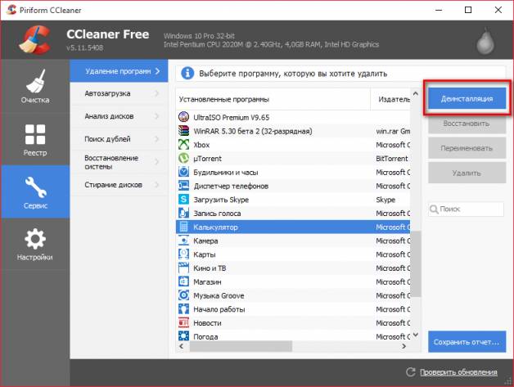The image size is (514, 387).
Task: Click the list scroll up arrow
Action: [x=416, y=94]
